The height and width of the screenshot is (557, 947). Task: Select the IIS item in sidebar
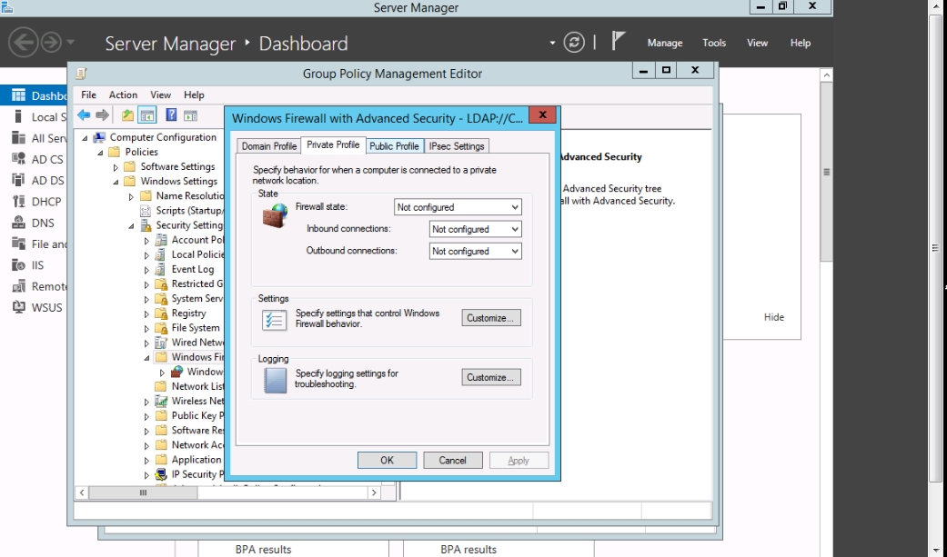tap(39, 265)
